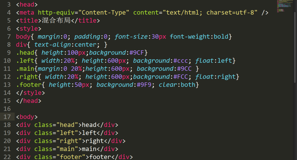
Task: Click the #9CC color value
Action: (x=184, y=68)
